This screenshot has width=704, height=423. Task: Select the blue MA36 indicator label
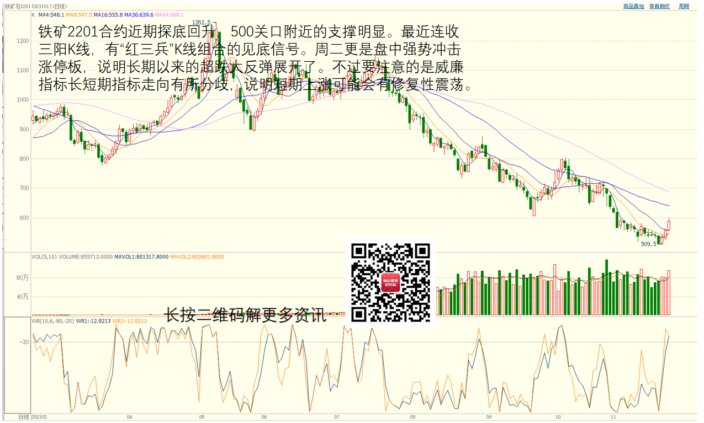tap(139, 15)
